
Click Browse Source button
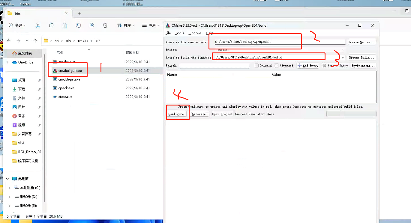tap(361, 42)
